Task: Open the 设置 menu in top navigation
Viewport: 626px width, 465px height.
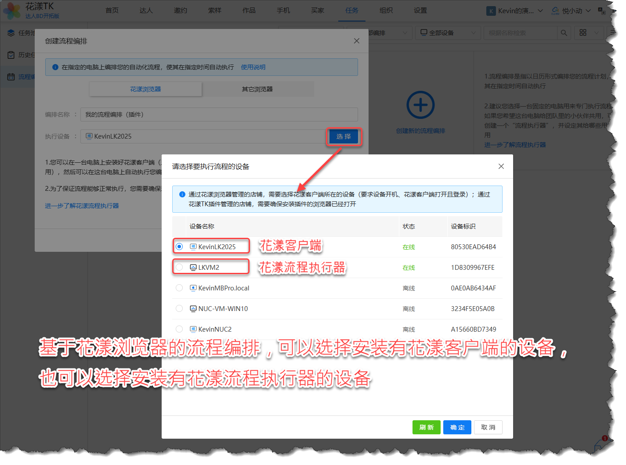Action: [420, 11]
